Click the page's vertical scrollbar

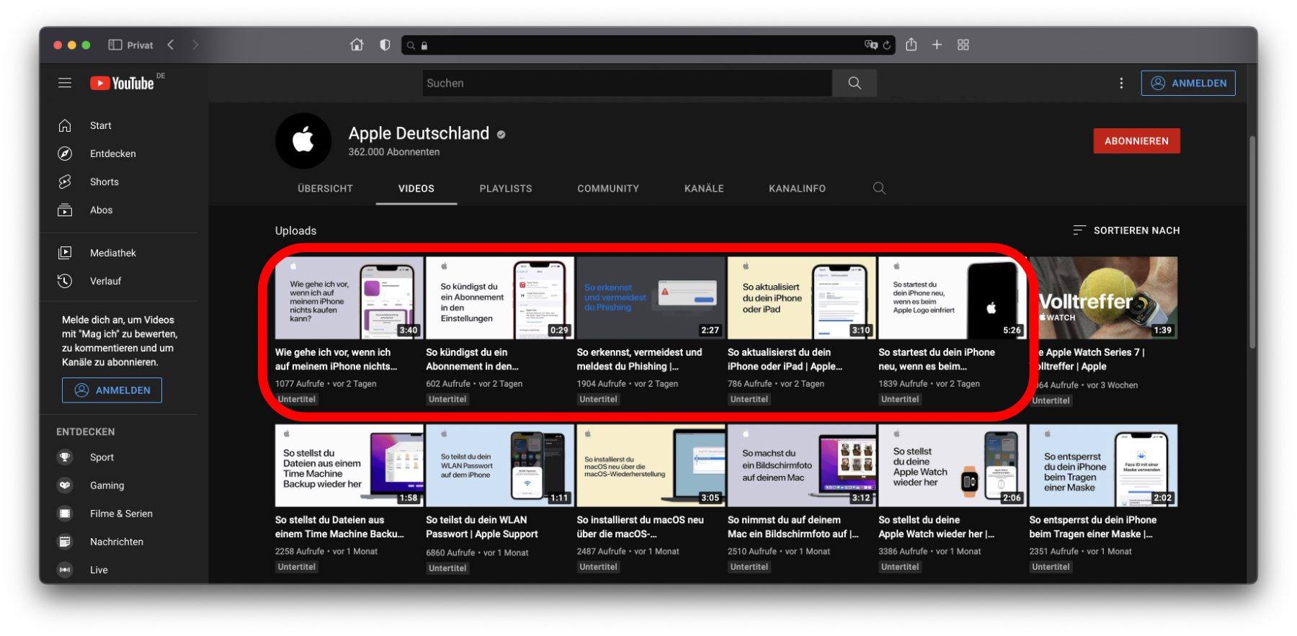(1252, 241)
